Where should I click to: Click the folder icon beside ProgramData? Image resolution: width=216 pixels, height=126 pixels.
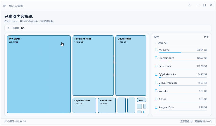(156, 107)
